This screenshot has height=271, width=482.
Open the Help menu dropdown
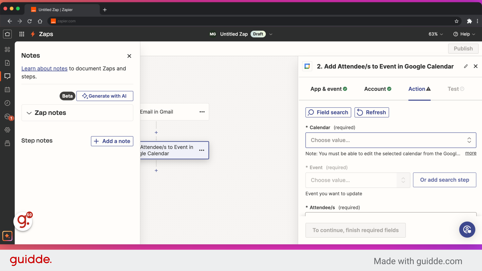click(x=464, y=34)
